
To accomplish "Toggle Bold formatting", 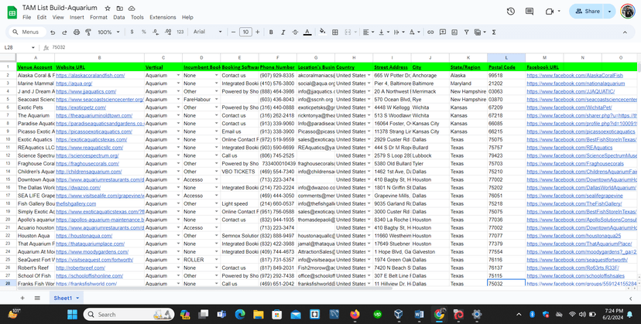I will coord(271,32).
